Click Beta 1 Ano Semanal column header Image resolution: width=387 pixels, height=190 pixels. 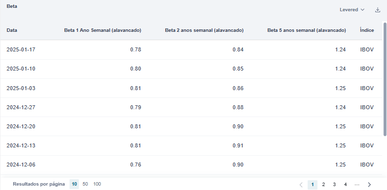click(x=103, y=30)
